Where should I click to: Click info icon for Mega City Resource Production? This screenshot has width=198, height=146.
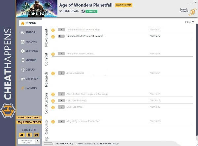[53, 121]
